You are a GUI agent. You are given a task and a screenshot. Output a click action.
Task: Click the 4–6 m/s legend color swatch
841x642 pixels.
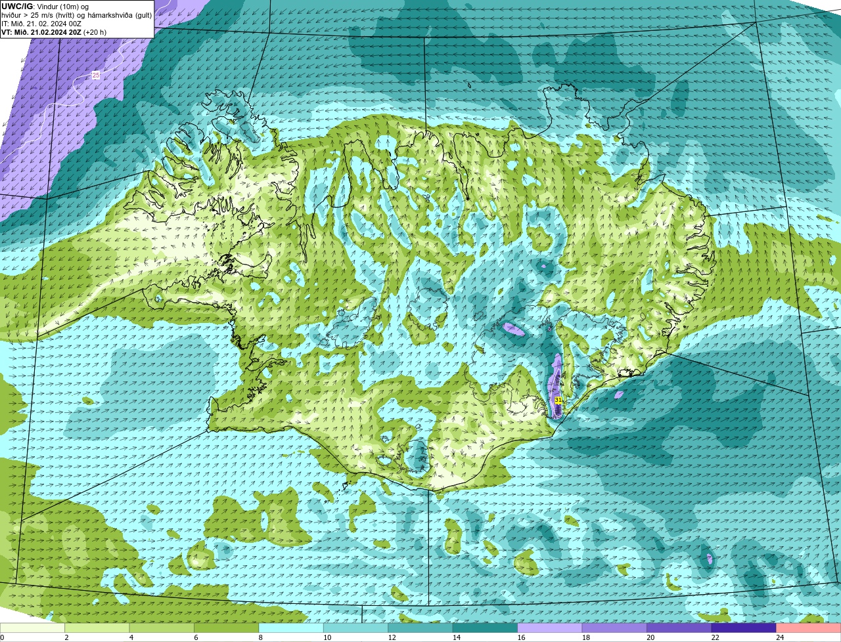click(162, 628)
